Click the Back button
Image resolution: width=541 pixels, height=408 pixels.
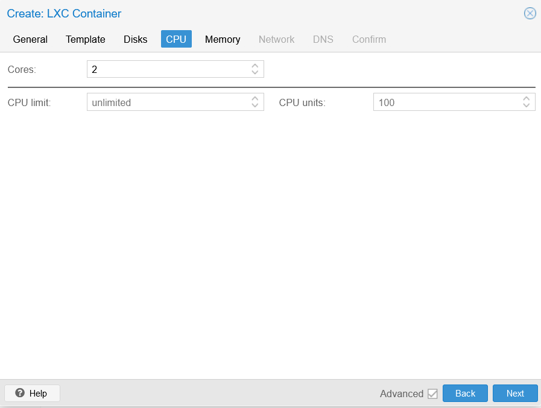pos(465,393)
